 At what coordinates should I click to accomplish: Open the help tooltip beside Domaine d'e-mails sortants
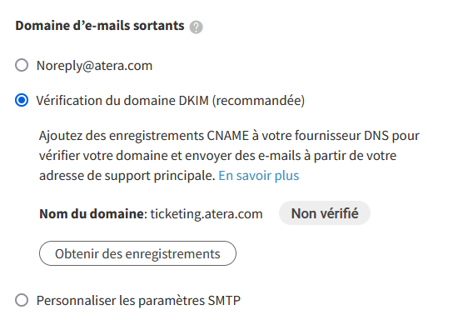(196, 27)
